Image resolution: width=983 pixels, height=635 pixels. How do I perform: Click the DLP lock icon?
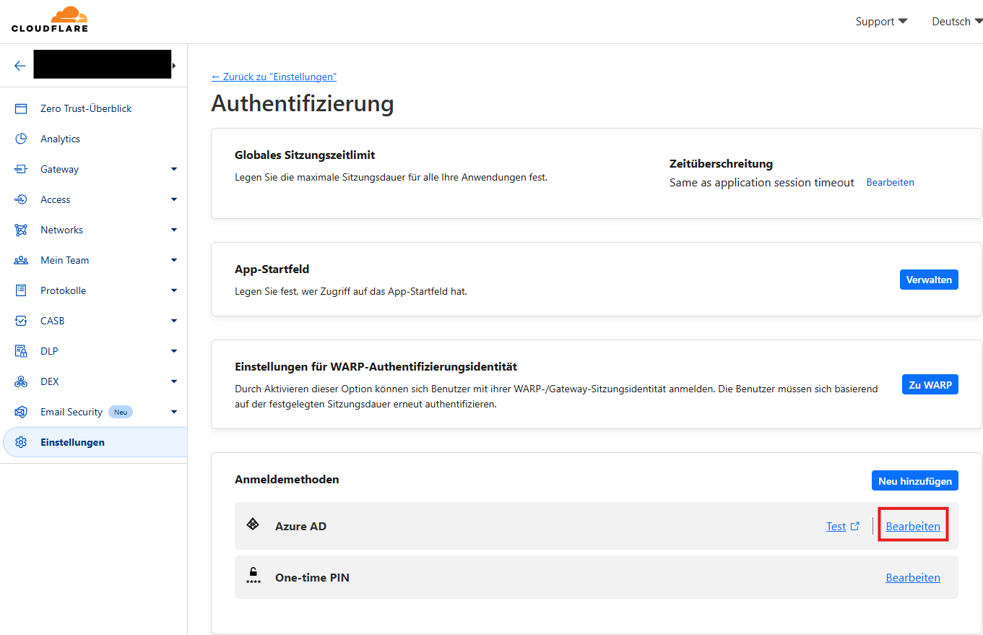(x=20, y=350)
